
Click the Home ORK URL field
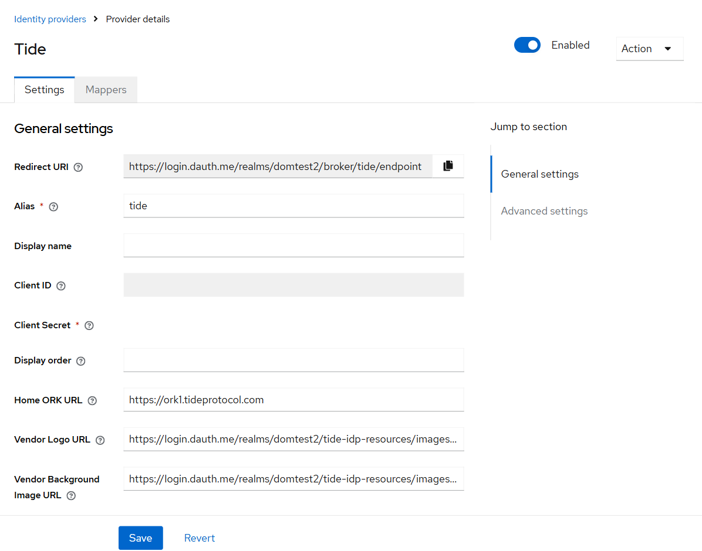point(293,400)
